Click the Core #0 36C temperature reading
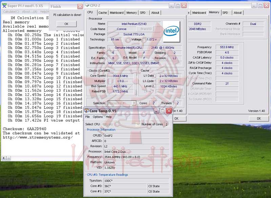This screenshot has height=198, width=271. (x=125, y=186)
